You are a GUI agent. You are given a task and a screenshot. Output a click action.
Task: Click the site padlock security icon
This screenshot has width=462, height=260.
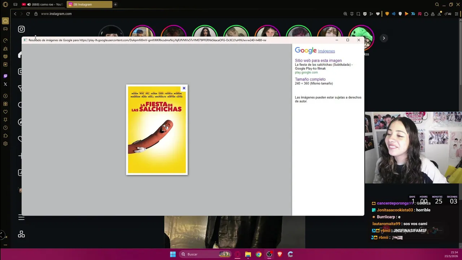tap(36, 14)
